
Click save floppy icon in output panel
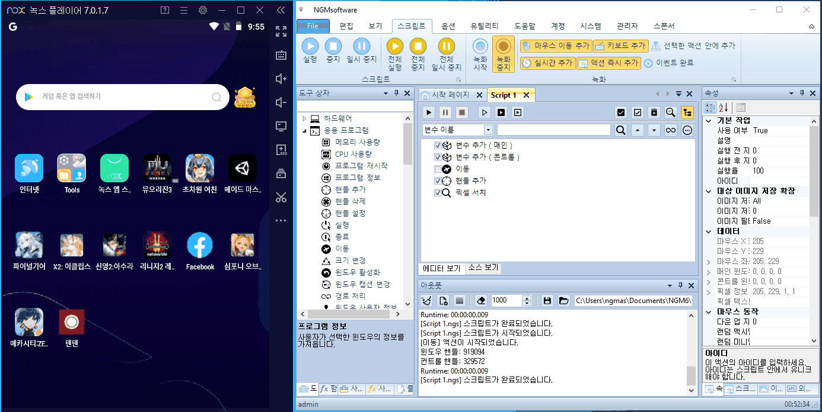(547, 301)
